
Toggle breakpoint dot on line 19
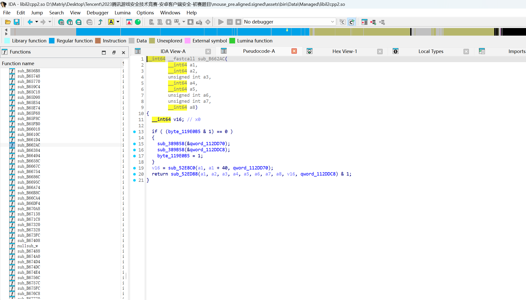[134, 168]
